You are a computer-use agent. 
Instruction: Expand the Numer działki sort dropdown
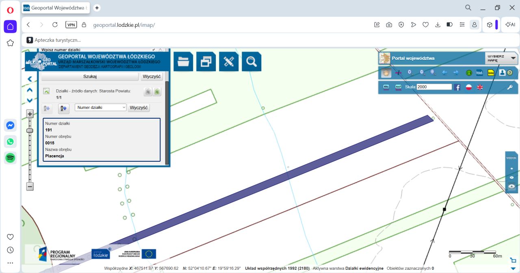pyautogui.click(x=101, y=107)
